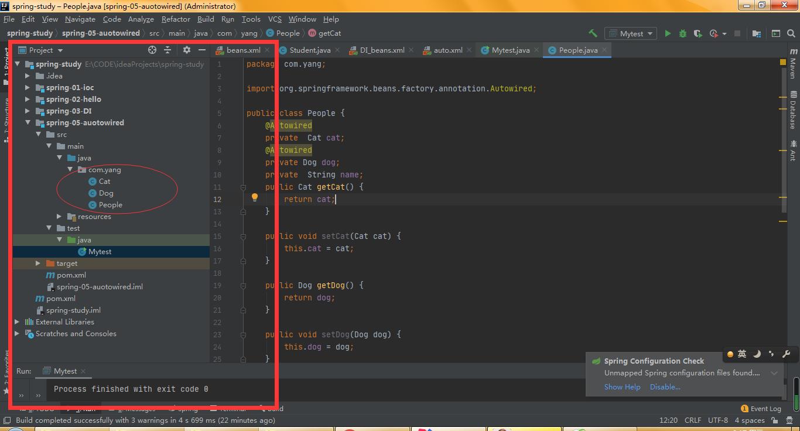Close the Mytest run tab
800x431 pixels.
click(83, 371)
